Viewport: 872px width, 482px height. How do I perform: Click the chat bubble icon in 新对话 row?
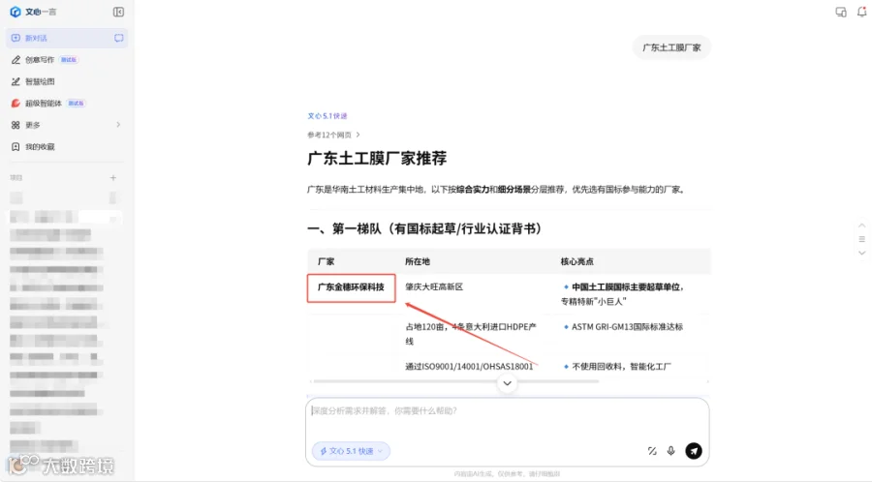[x=118, y=38]
